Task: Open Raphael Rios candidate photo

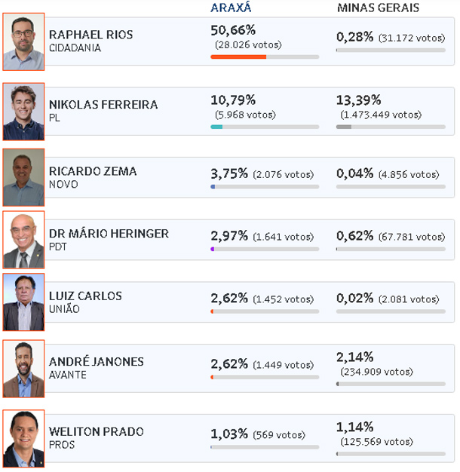Action: point(23,41)
